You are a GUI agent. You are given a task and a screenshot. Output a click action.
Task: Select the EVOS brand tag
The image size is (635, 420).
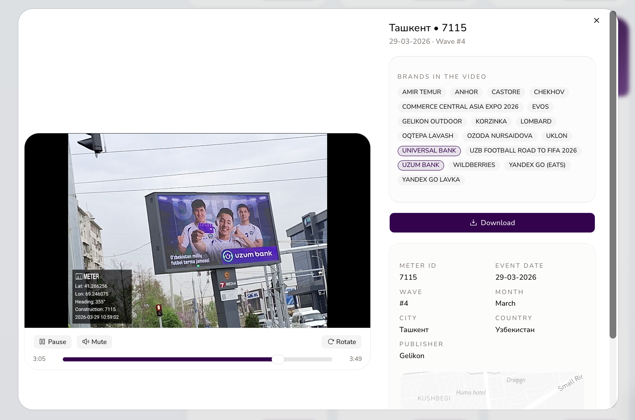[540, 107]
